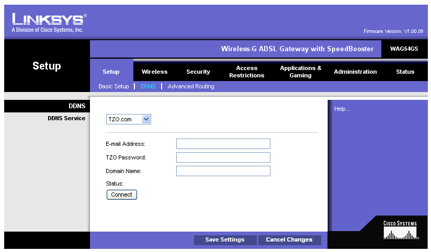Open the DDNS Service dropdown
This screenshot has width=431, height=252.
tap(128, 119)
